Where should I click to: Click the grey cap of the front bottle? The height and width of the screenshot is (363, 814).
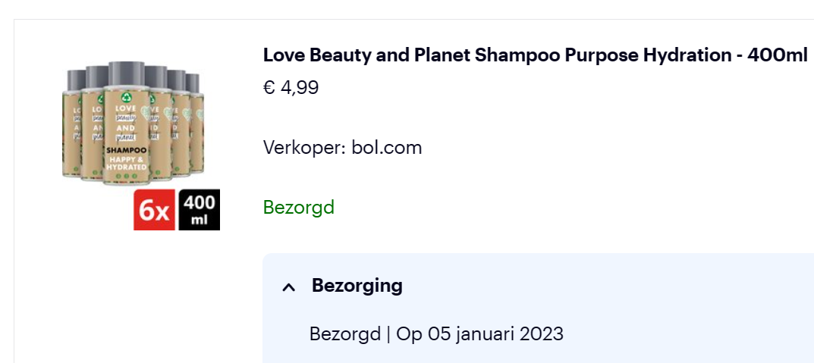tap(126, 74)
